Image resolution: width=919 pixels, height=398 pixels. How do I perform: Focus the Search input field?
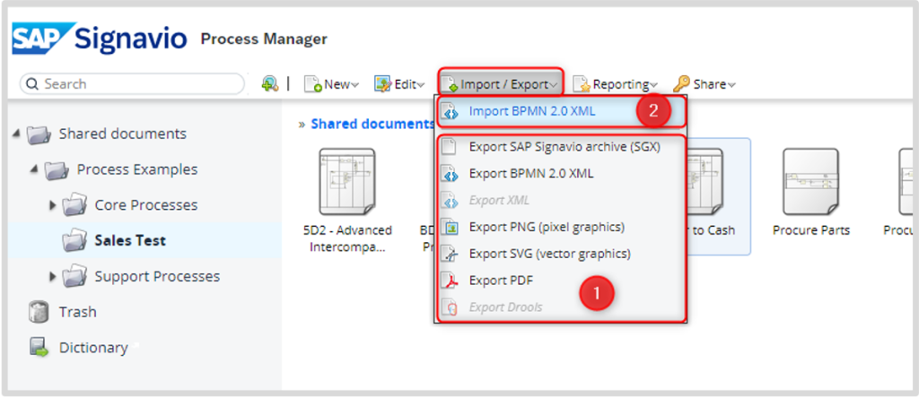tap(132, 83)
